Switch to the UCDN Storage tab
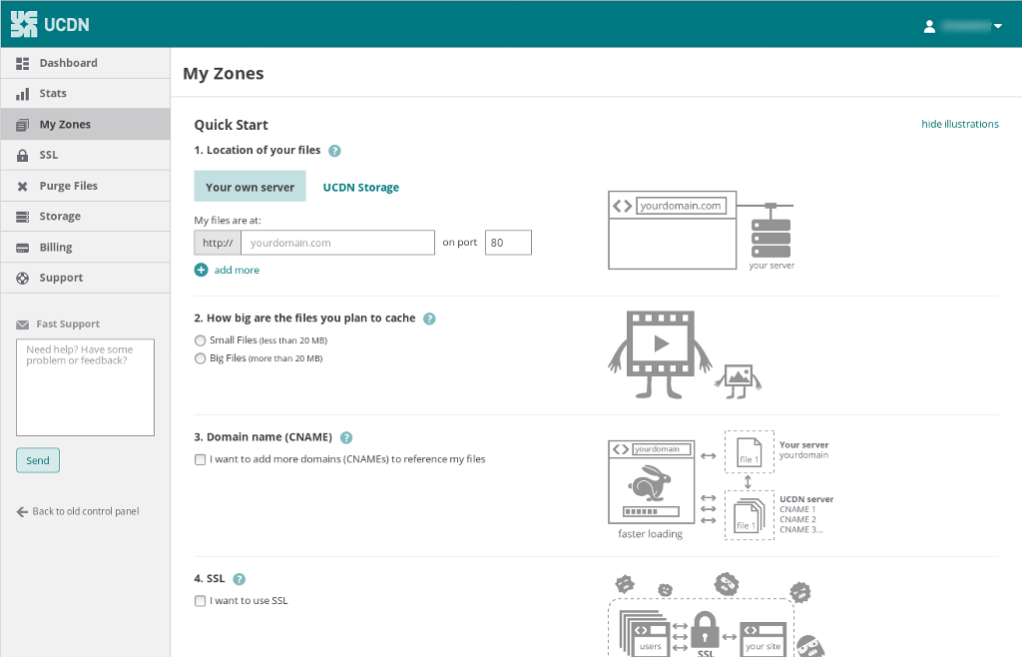The height and width of the screenshot is (657, 1022). [360, 187]
